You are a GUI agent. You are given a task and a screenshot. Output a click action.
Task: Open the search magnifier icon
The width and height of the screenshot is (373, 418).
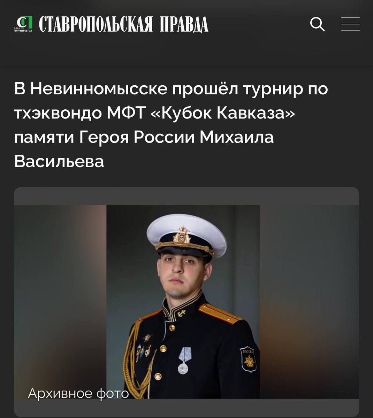point(317,24)
